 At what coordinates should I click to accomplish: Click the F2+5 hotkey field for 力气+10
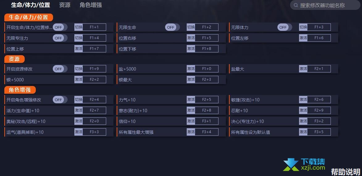pyautogui.click(x=207, y=100)
